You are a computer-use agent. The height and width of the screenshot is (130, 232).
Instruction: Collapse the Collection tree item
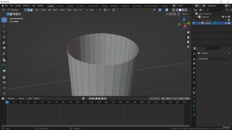point(196,17)
